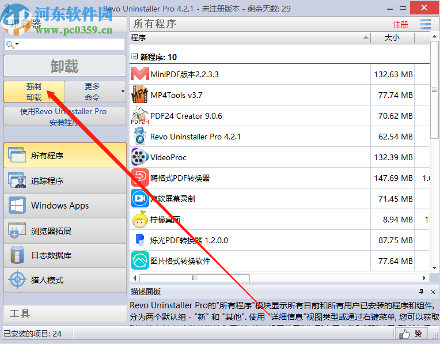Close the 描述面板 description panel
The image size is (440, 344).
tap(433, 292)
